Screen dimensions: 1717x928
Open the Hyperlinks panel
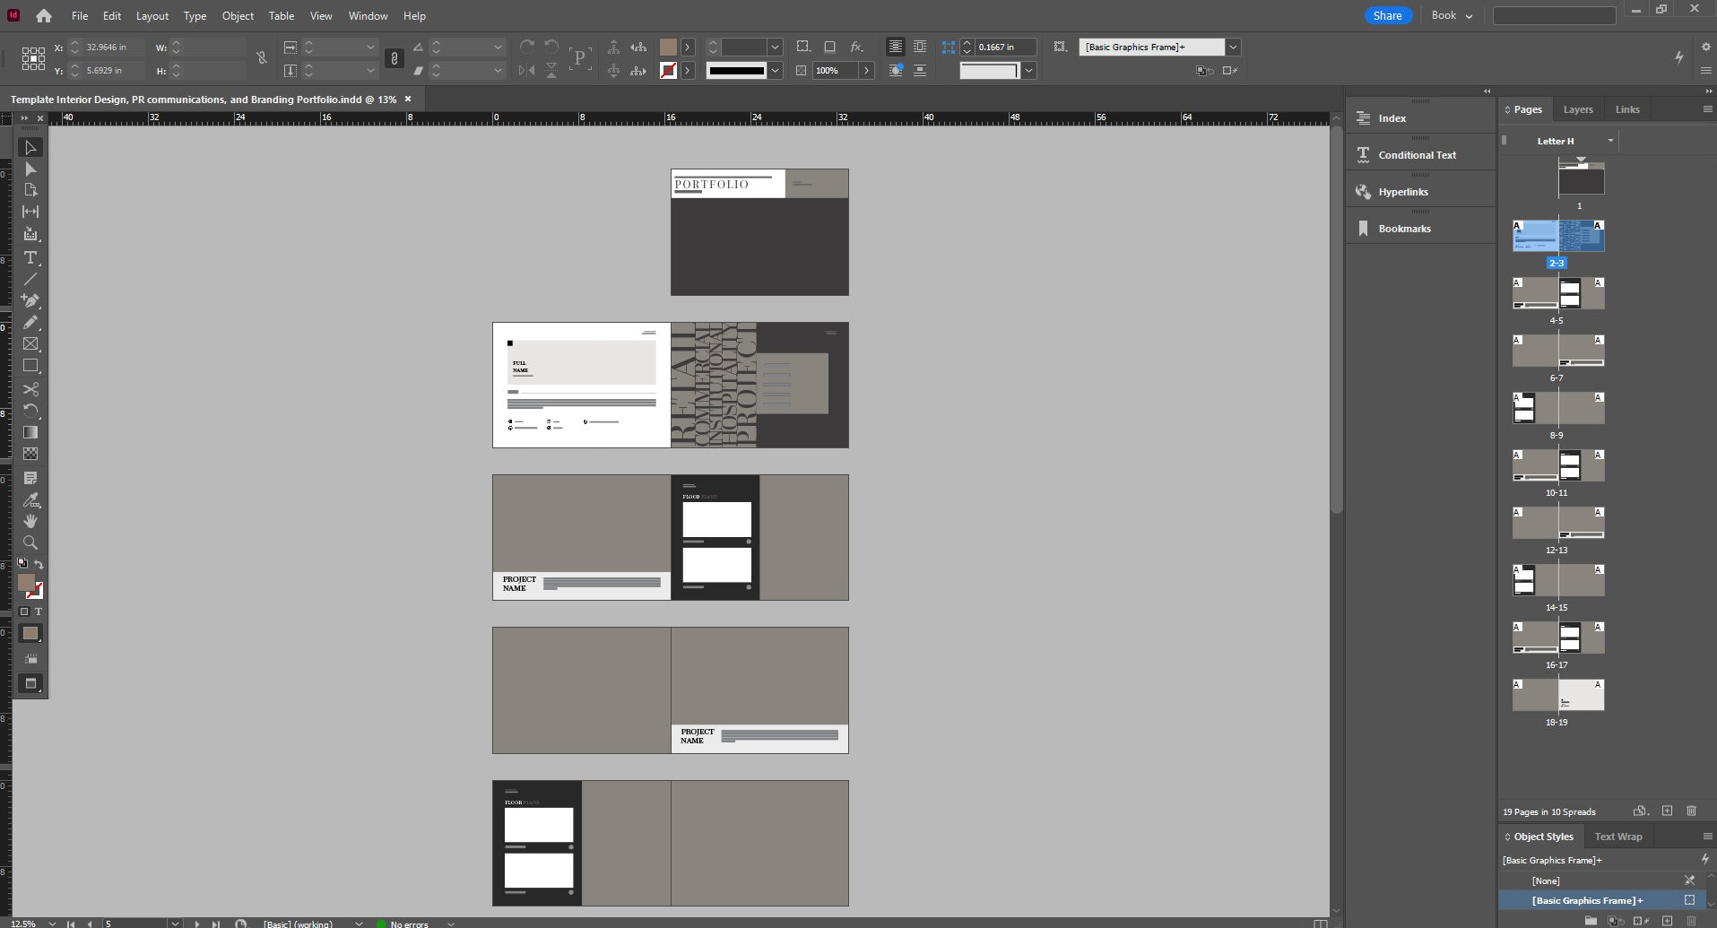click(x=1403, y=192)
